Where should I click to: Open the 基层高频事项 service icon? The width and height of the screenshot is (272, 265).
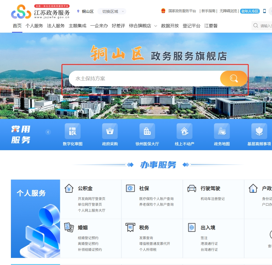point(259,131)
